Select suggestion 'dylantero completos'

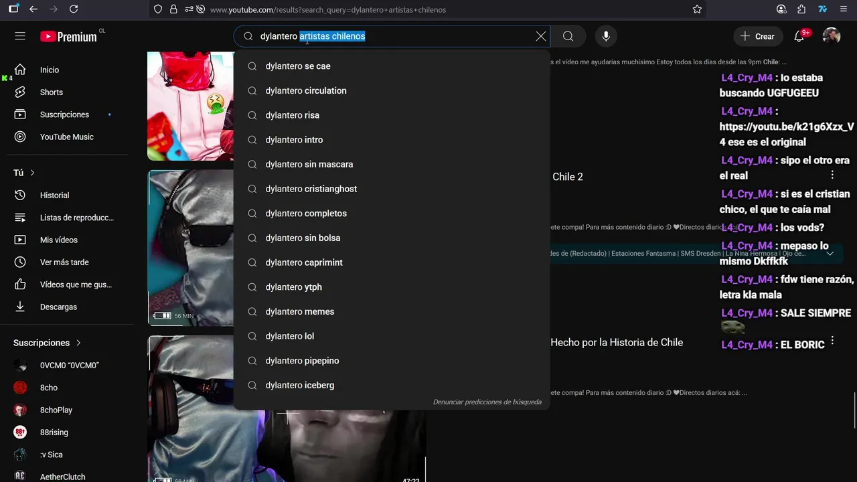point(392,214)
